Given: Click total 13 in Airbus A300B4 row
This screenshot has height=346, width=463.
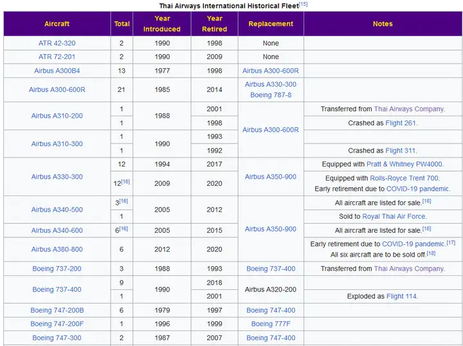Looking at the screenshot, I should [122, 71].
